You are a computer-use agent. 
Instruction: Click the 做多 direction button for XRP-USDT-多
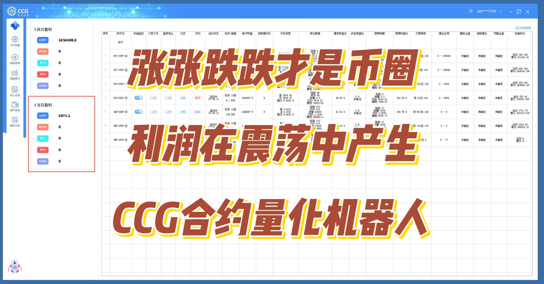pyautogui.click(x=198, y=112)
